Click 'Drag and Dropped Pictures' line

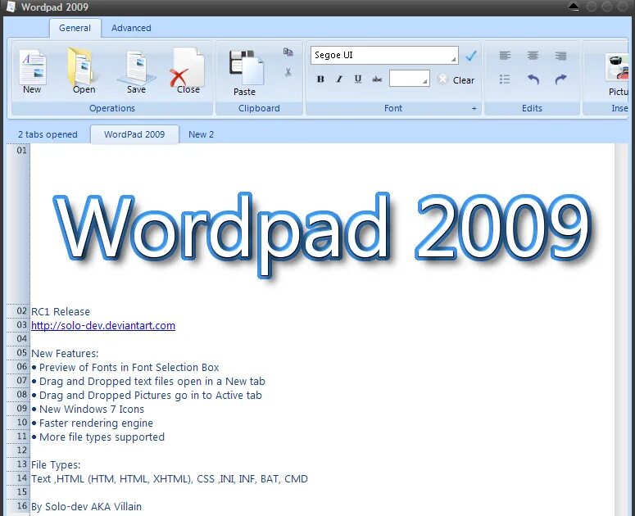(x=151, y=396)
